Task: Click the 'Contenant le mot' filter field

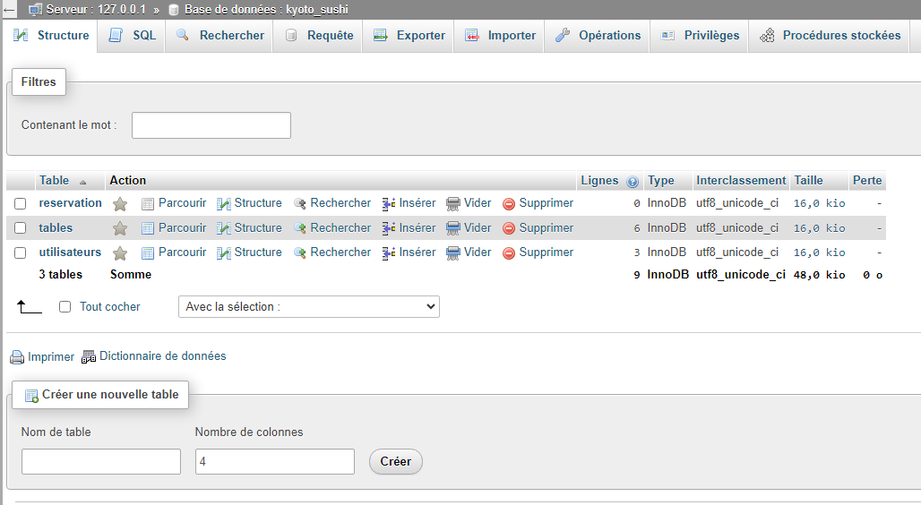Action: (211, 125)
